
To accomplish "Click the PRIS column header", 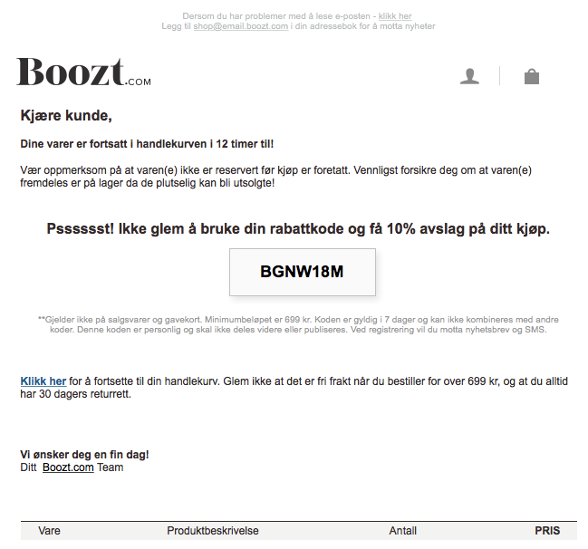I will pos(547,531).
